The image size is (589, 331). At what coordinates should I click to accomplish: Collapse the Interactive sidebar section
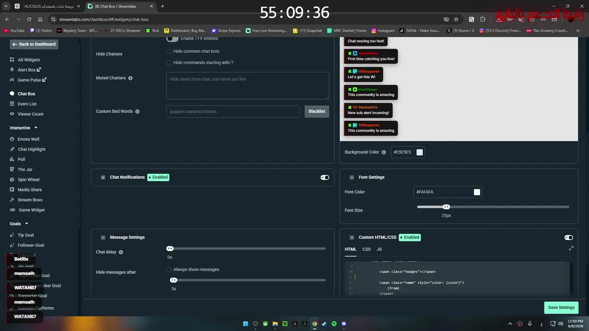pyautogui.click(x=36, y=128)
